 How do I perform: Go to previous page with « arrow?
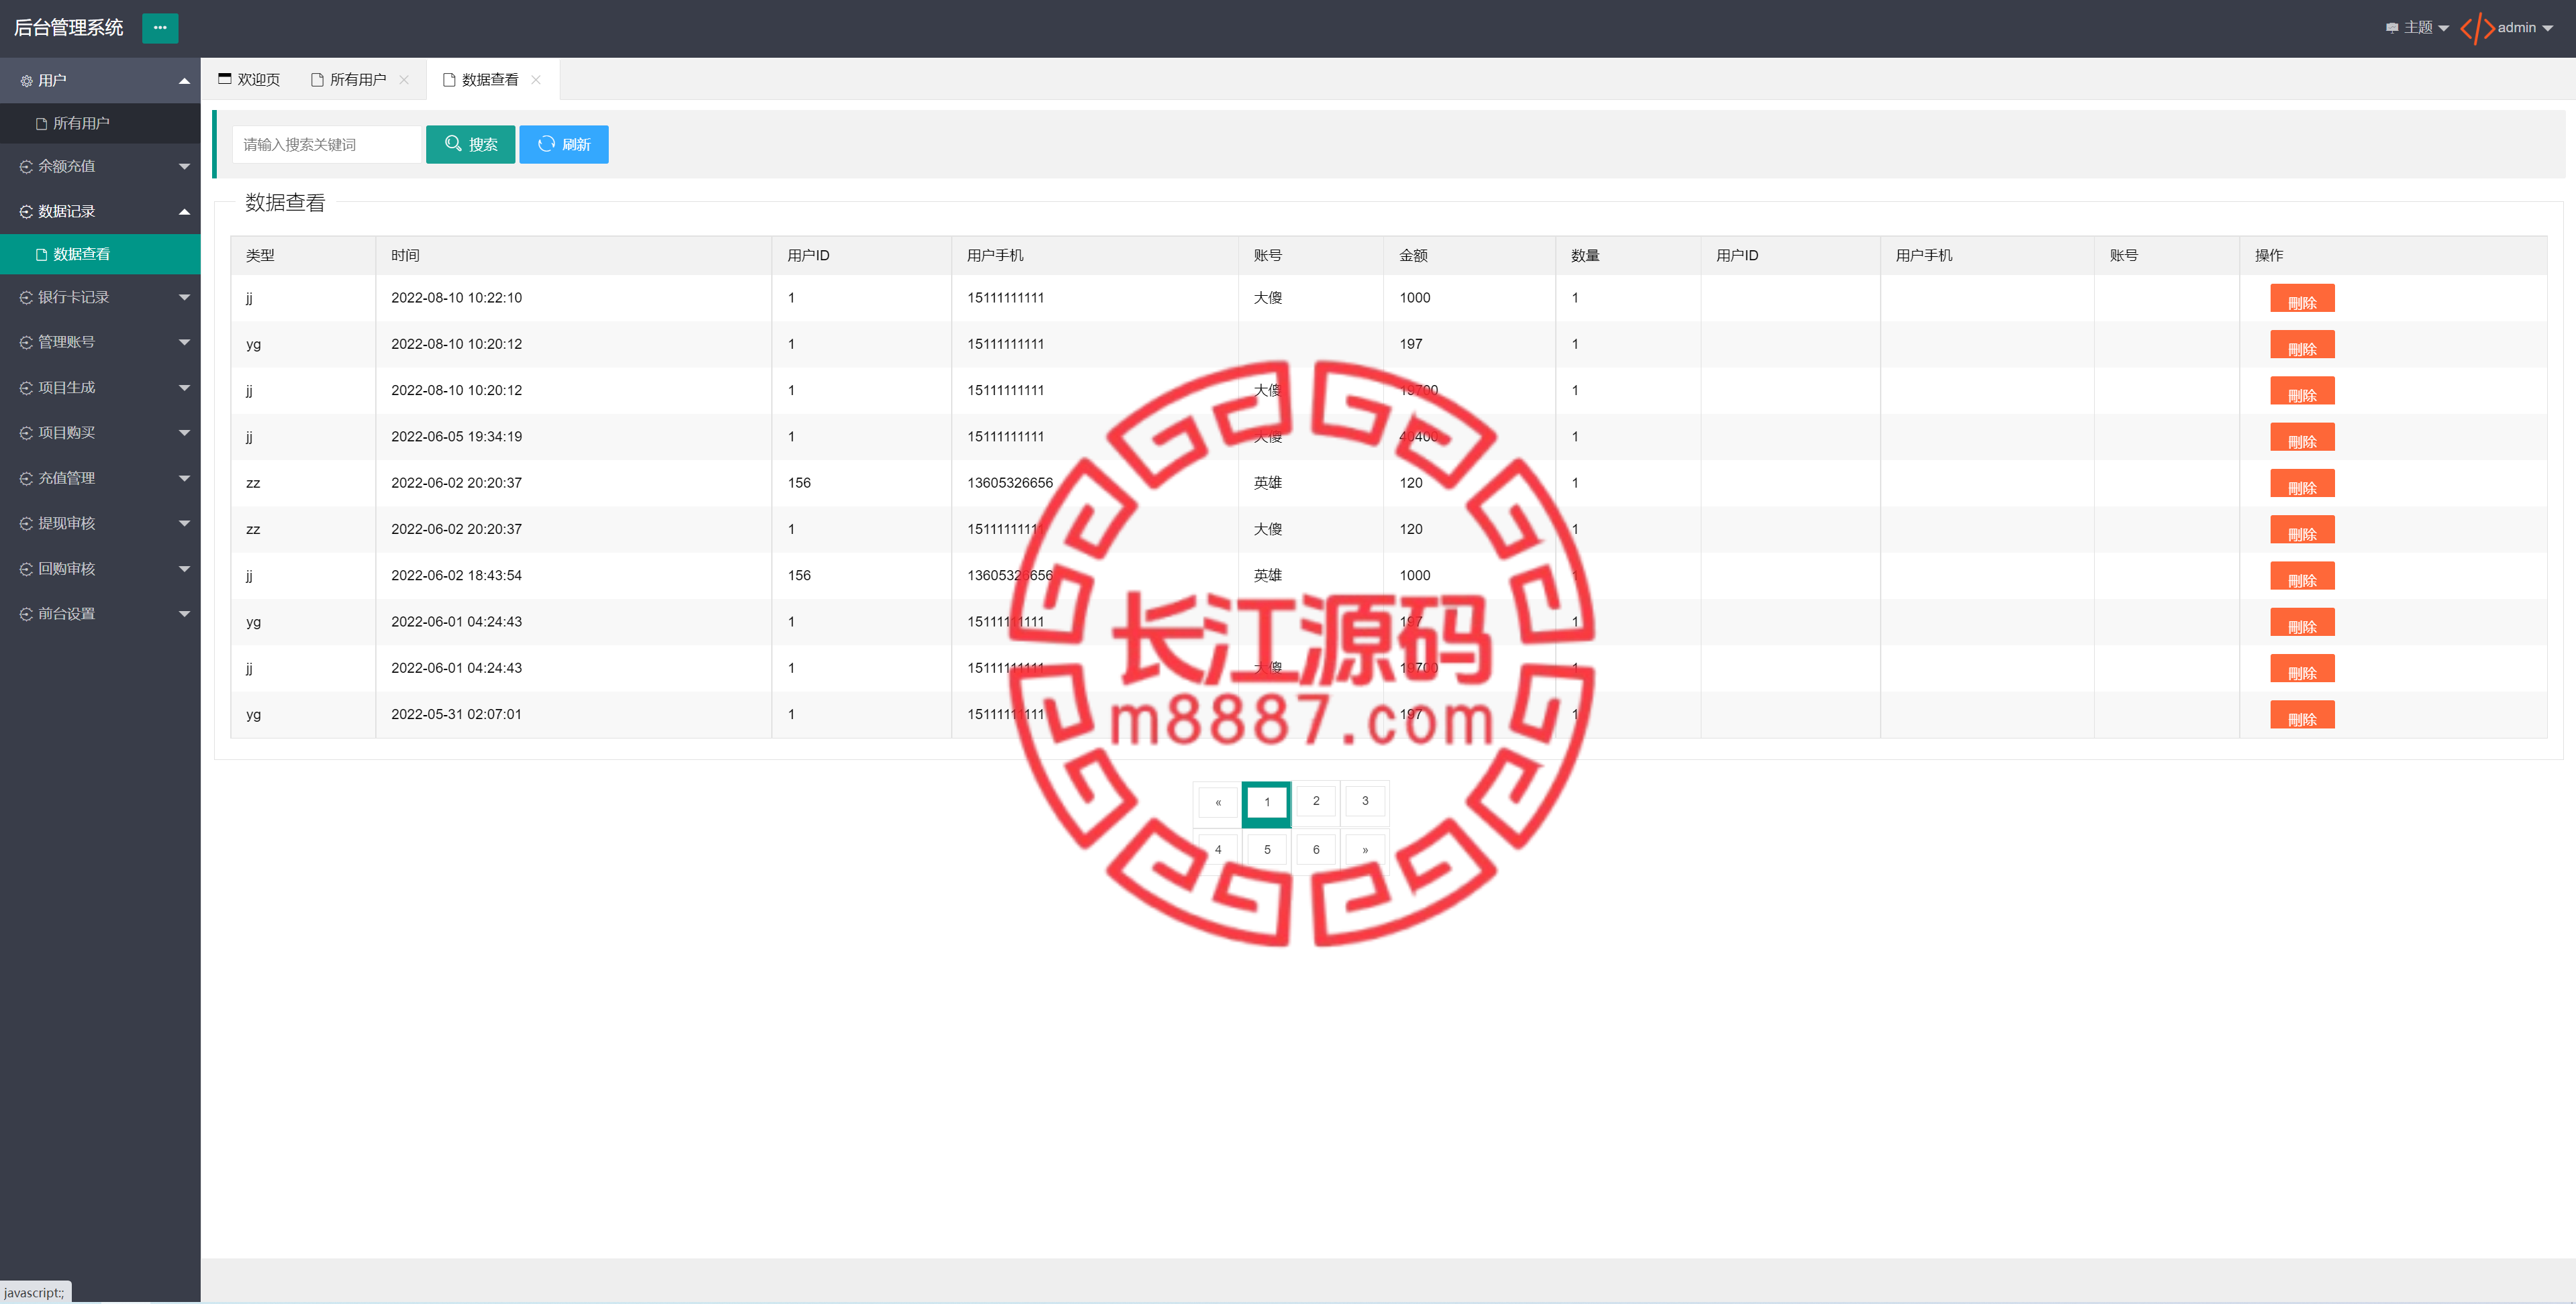[1218, 802]
